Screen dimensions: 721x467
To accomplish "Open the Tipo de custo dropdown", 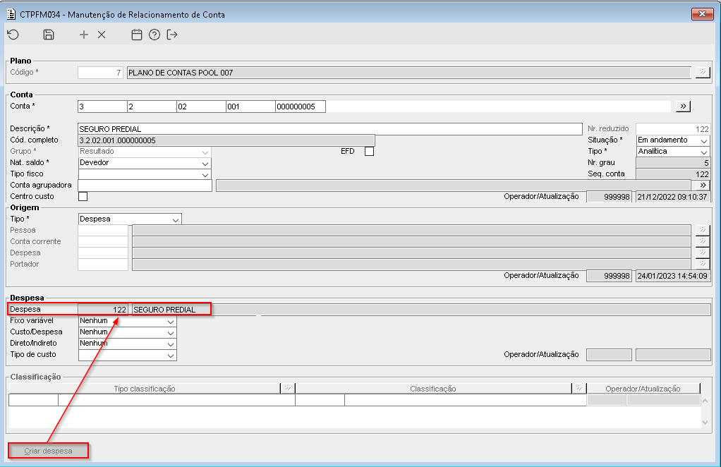I will click(x=128, y=354).
